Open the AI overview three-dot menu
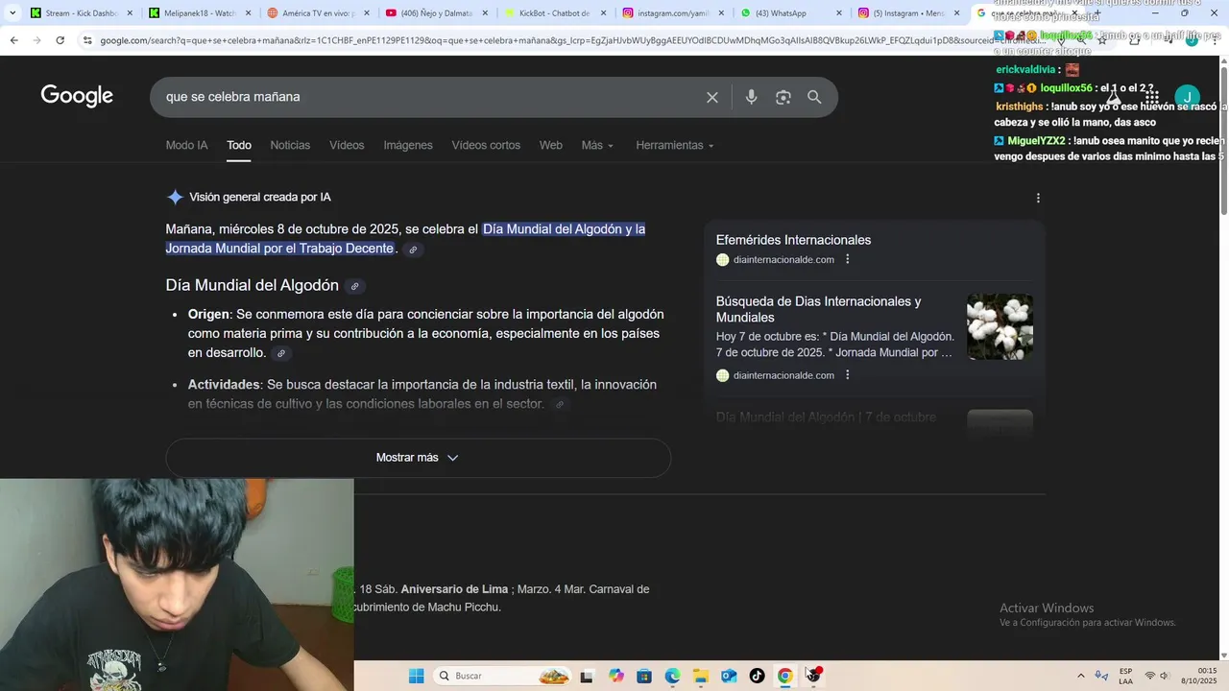The height and width of the screenshot is (691, 1229). click(x=1038, y=198)
